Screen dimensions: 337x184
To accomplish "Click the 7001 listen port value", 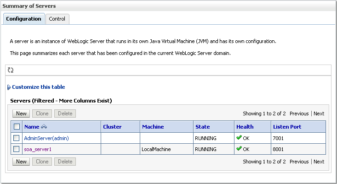I will tap(278, 138).
